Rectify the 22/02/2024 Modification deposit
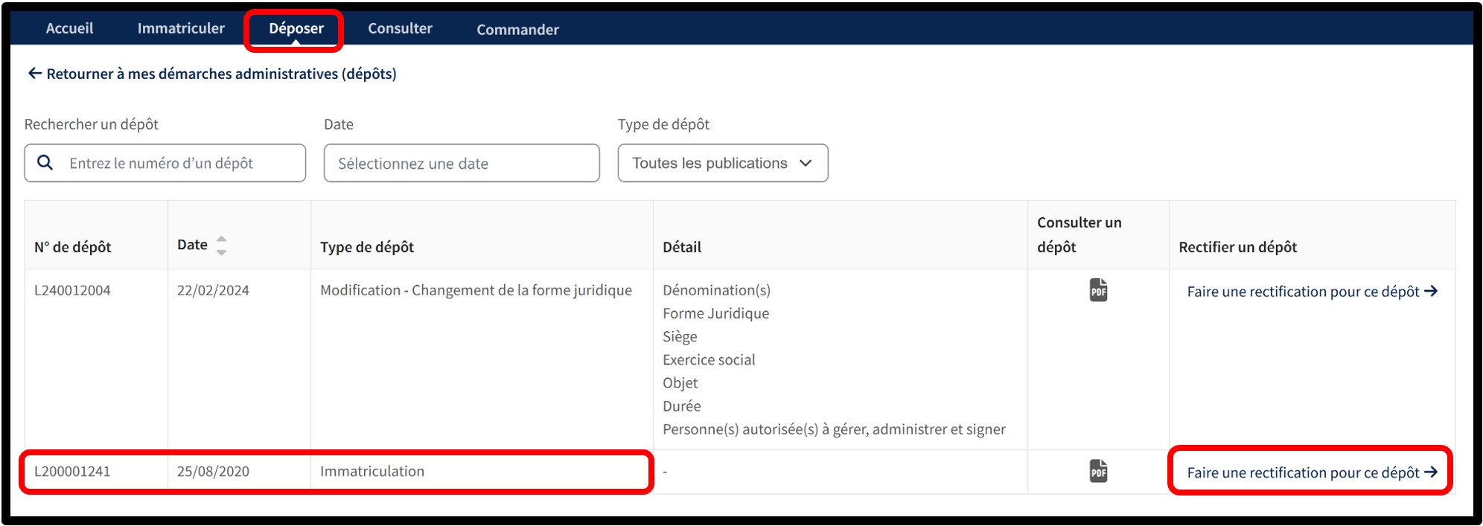The height and width of the screenshot is (526, 1483). pos(1303,292)
